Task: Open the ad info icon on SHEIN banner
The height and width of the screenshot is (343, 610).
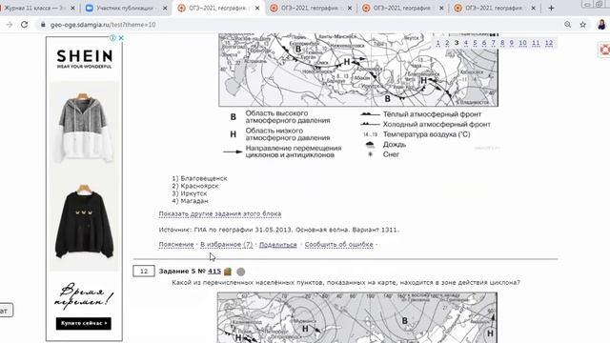Action: point(112,38)
